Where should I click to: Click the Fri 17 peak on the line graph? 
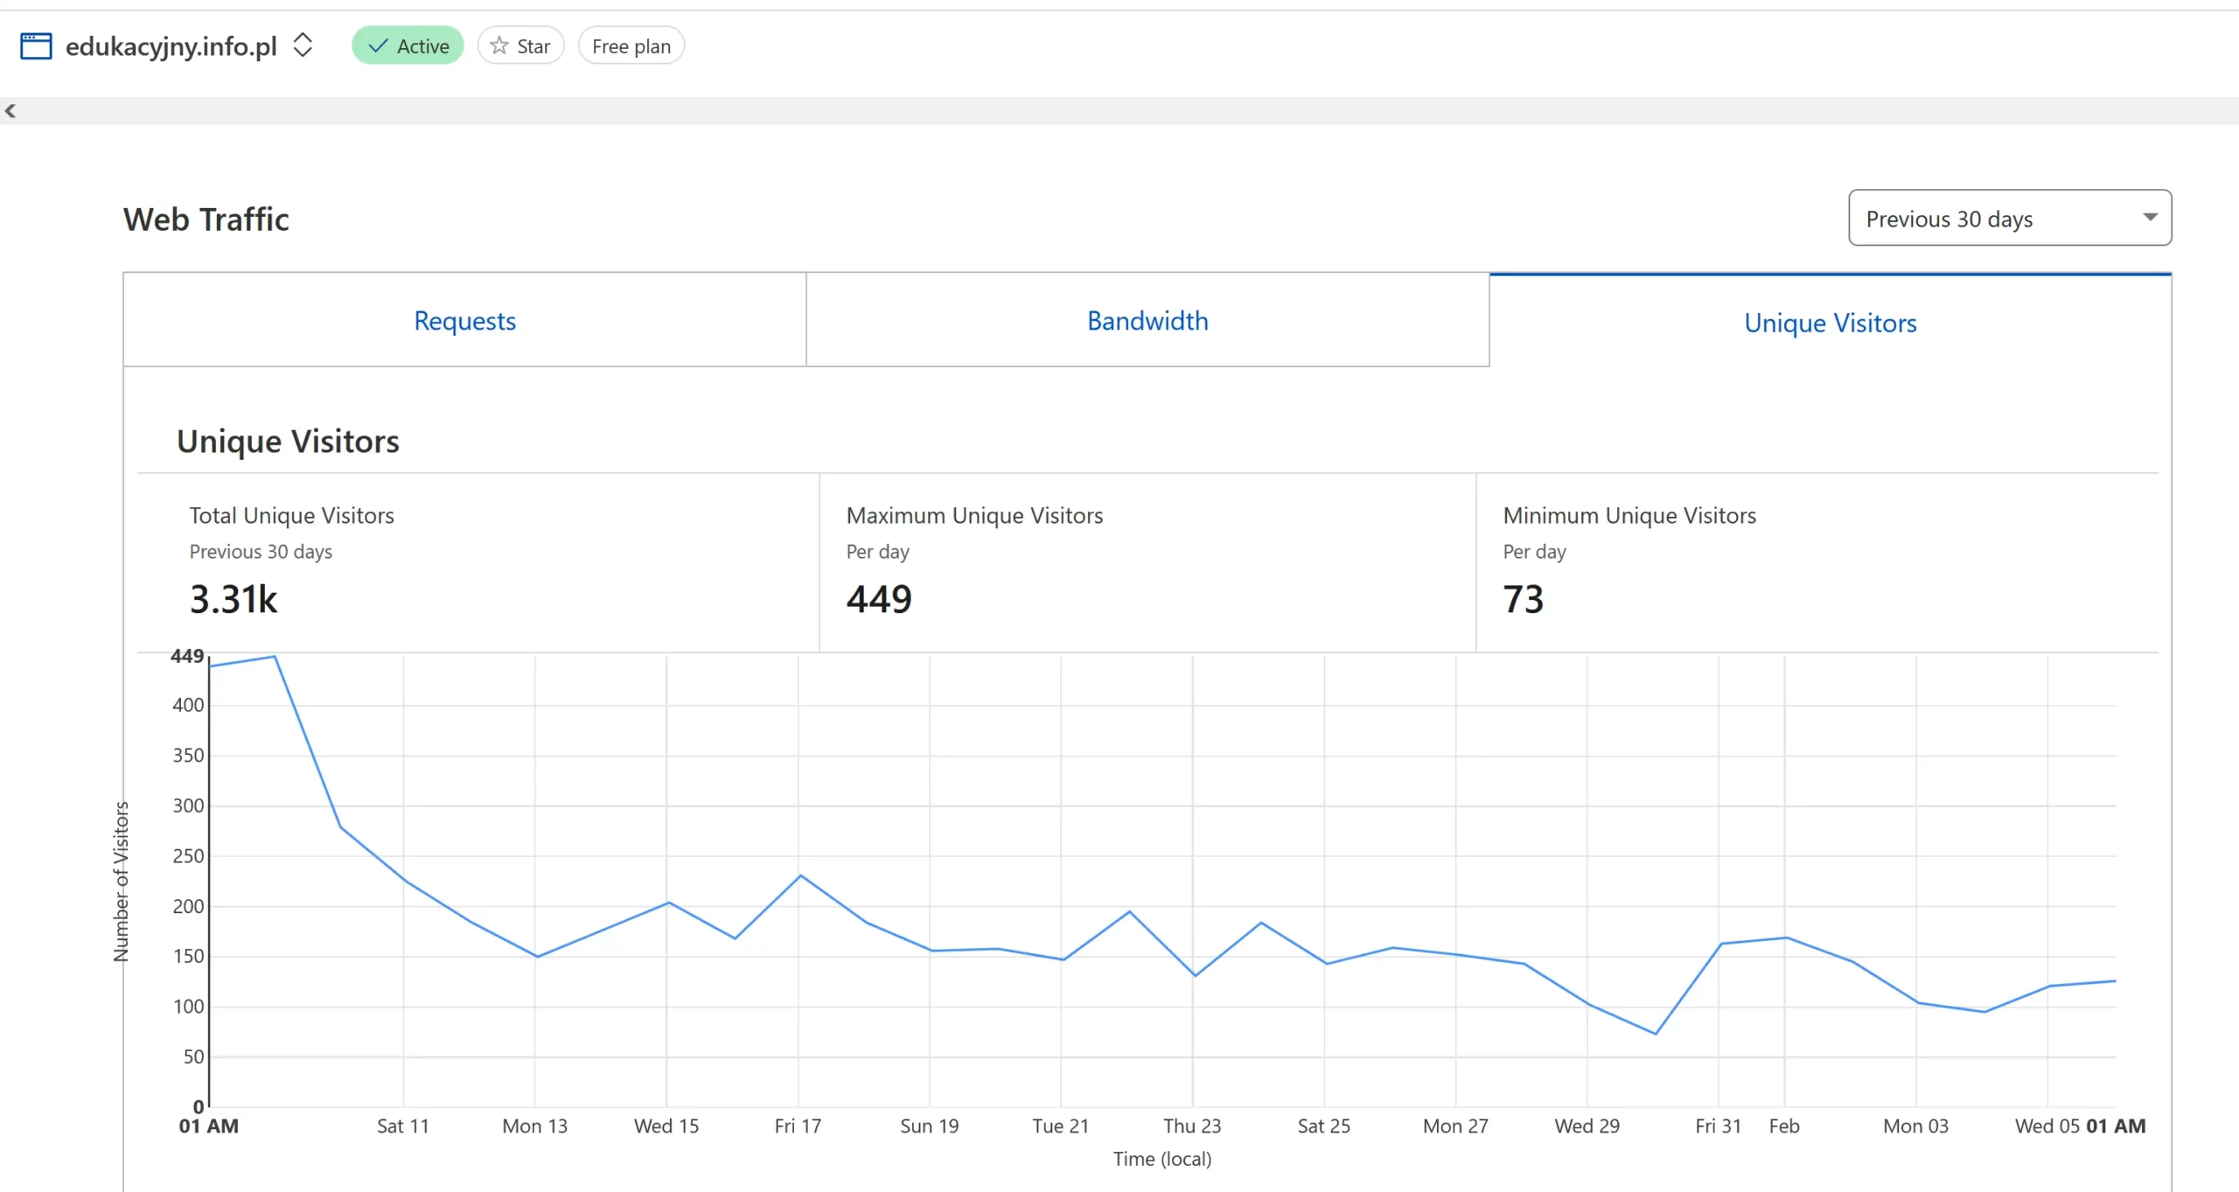click(800, 875)
